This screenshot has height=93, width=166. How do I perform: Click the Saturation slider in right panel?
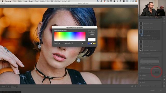(150, 69)
